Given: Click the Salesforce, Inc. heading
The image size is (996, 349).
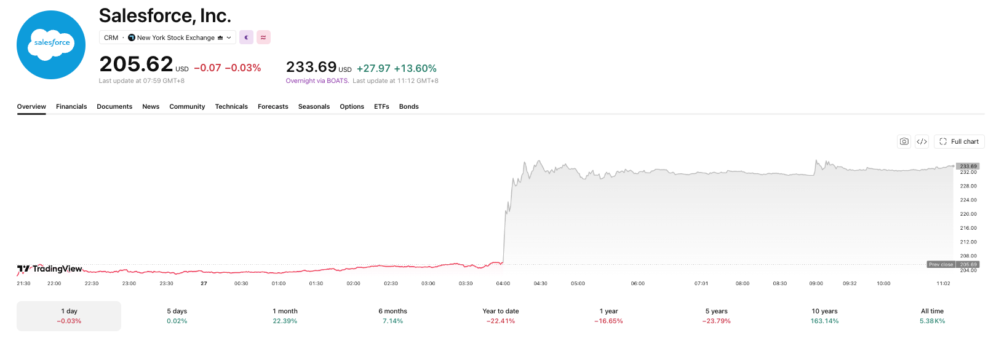Looking at the screenshot, I should (x=165, y=15).
